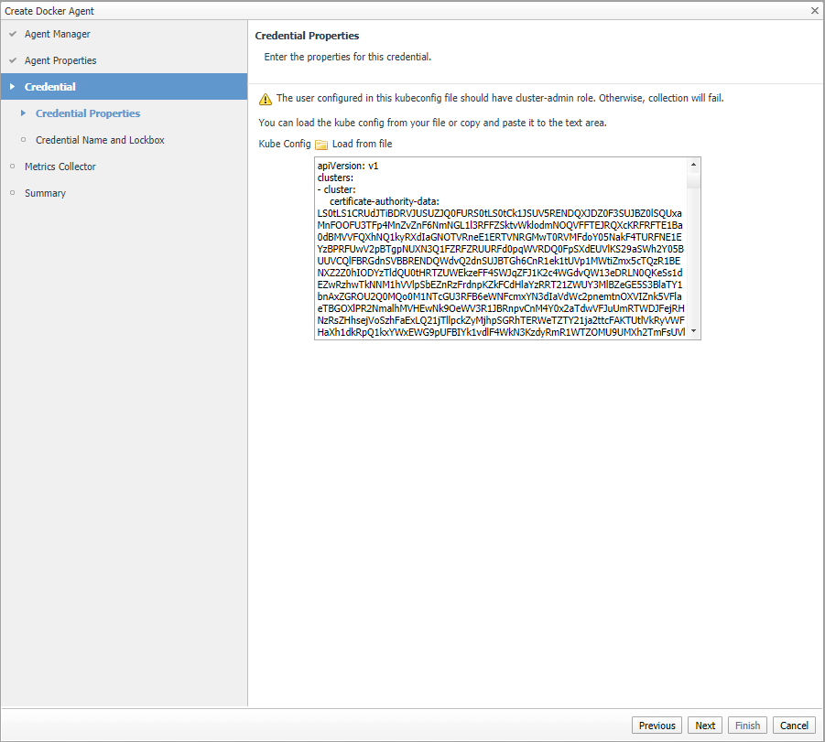Open the Agent Manager step
825x742 pixels.
[x=57, y=34]
